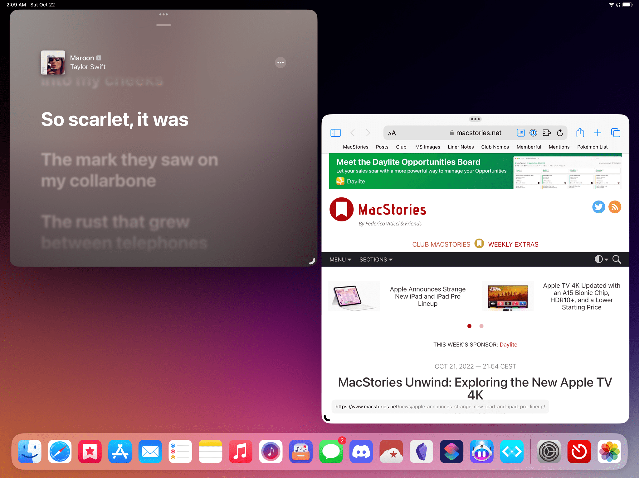
Task: Open Club Nomos bookmark
Action: point(495,147)
